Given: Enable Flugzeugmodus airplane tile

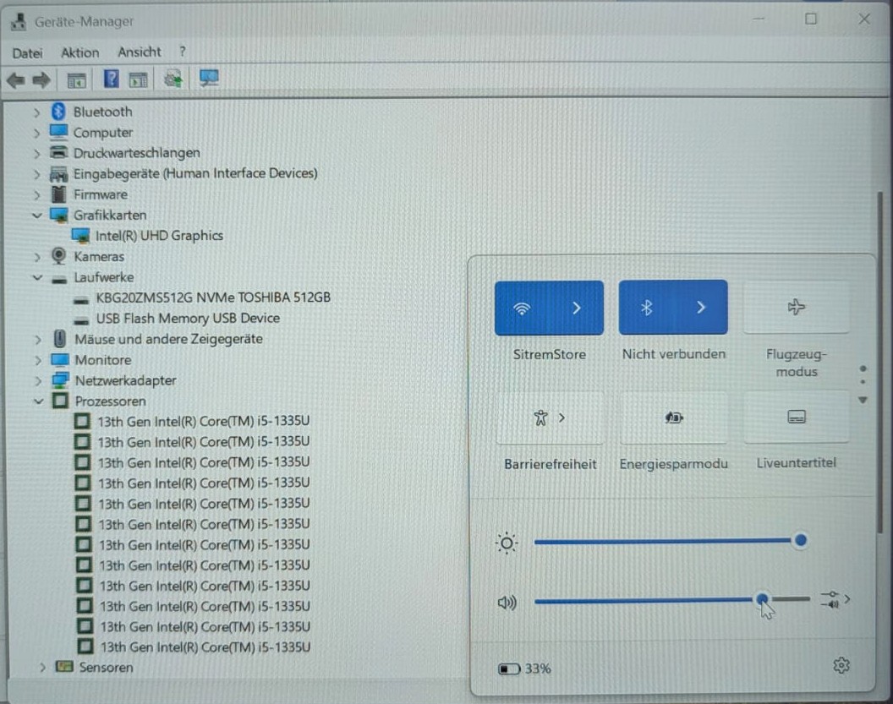Looking at the screenshot, I should point(797,308).
